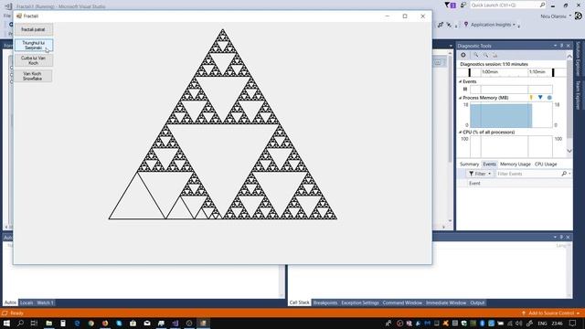Open Visual Studio from the taskbar
Image resolution: width=585 pixels, height=329 pixels.
pos(175,323)
